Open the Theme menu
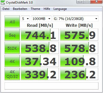The width and height of the screenshot is (103, 93). (x=36, y=9)
